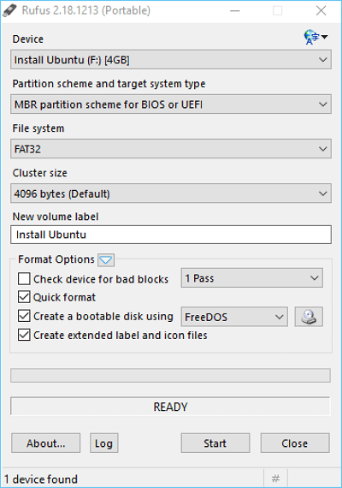Click the 'Device' label
Screen dimensions: 342x488
28,39
